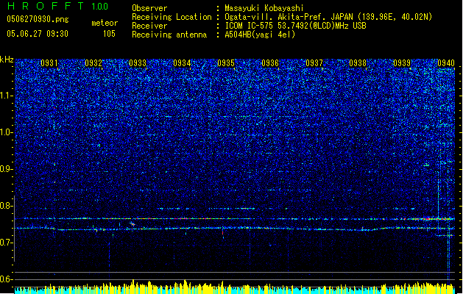The height and width of the screenshot is (294, 463).
Task: Select the filename 0506270930.png
Action: pos(38,19)
